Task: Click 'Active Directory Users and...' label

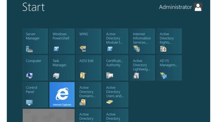Action: click(115, 92)
